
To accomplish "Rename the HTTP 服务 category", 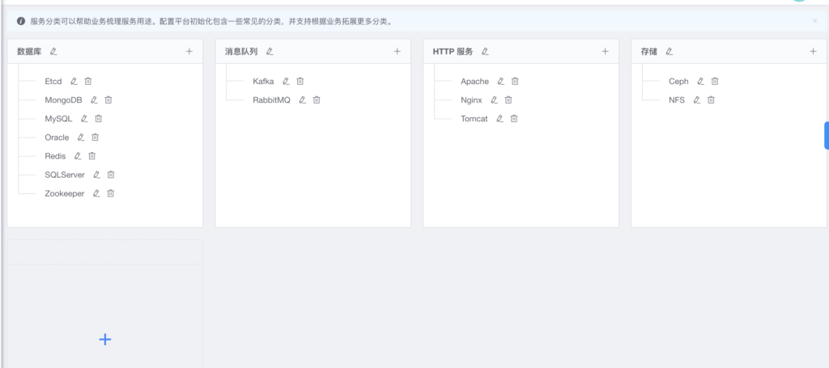I will (x=486, y=52).
